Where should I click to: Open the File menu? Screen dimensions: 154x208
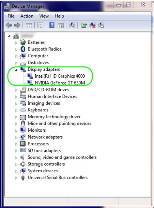point(11,16)
